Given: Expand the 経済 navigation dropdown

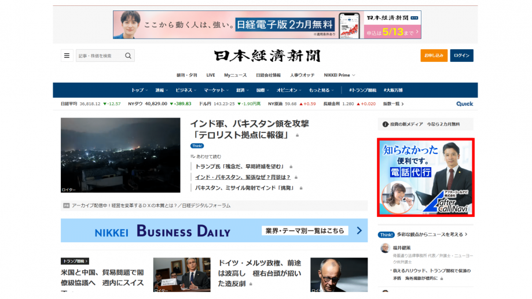Looking at the screenshot, I should 242,90.
